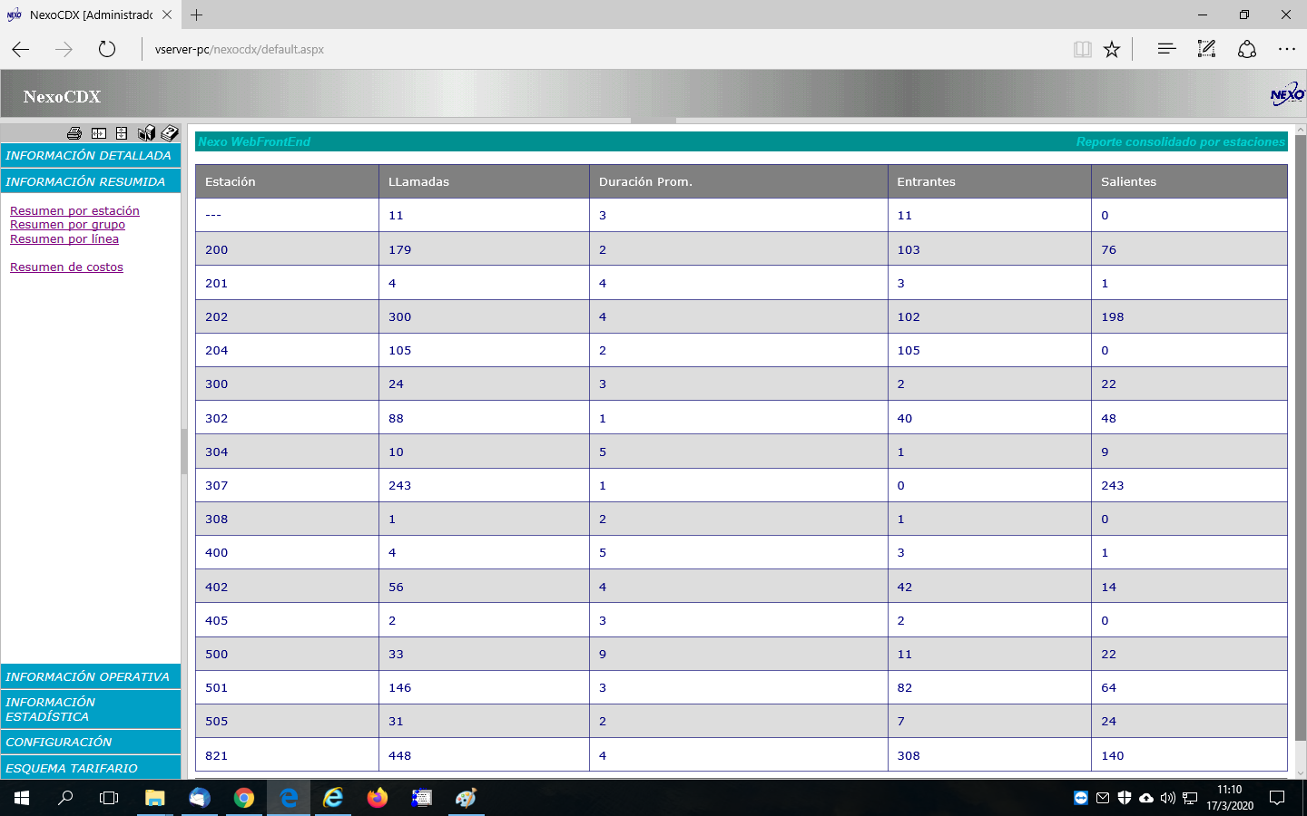
Task: Open Resumen por línea link
Action: pyautogui.click(x=64, y=238)
